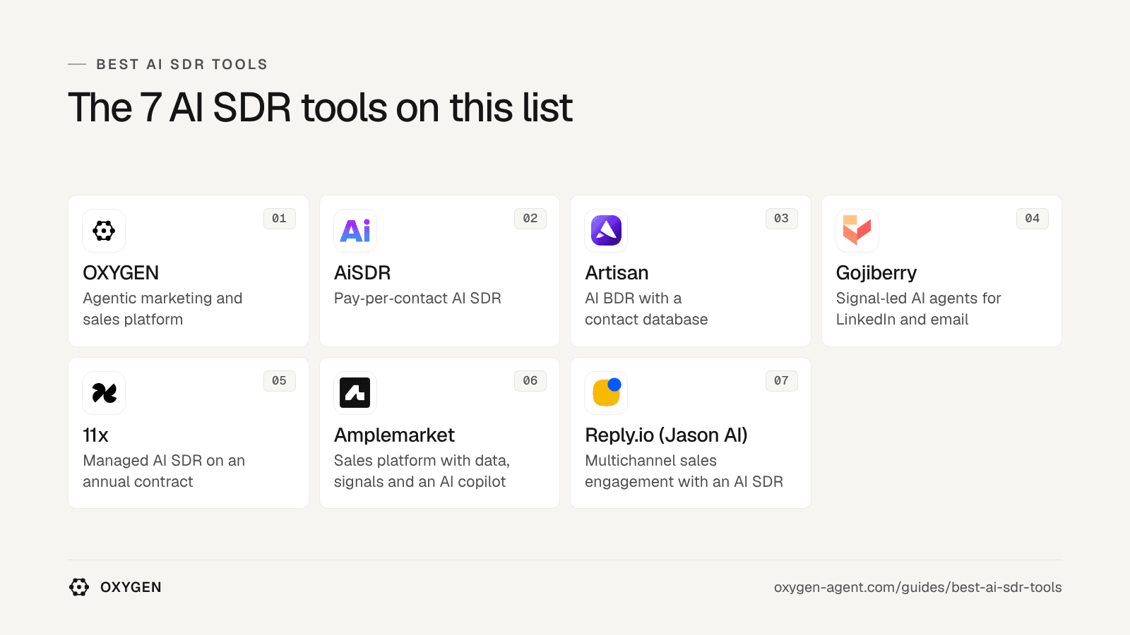Open the oxygen-agent.com guides URL
The width and height of the screenshot is (1130, 635).
[x=917, y=588]
